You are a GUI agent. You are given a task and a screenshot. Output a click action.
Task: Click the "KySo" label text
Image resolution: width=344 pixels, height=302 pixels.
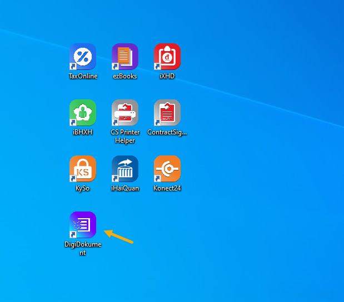pyautogui.click(x=82, y=189)
